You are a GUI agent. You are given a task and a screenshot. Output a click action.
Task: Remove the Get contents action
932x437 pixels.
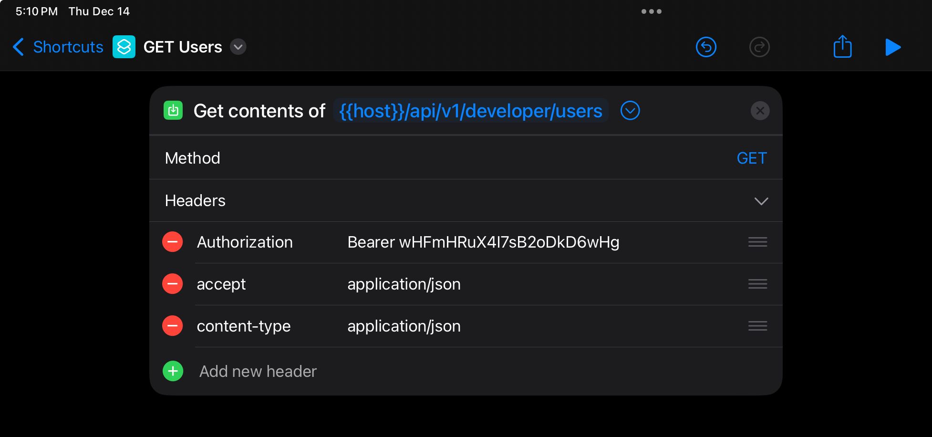(760, 111)
